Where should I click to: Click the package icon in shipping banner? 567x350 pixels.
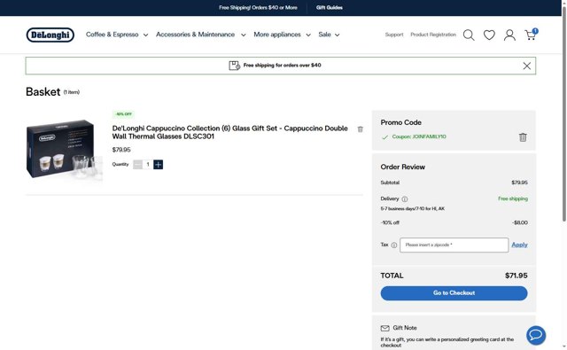point(234,66)
